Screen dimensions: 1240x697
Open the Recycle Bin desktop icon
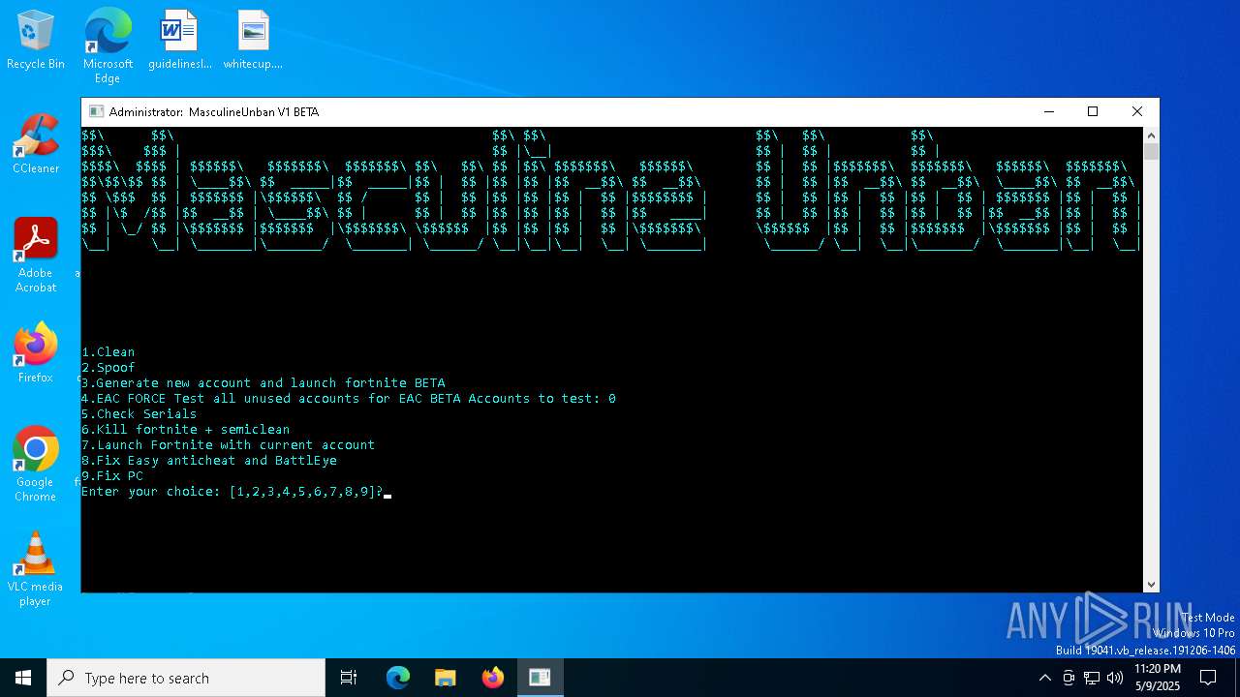pos(36,41)
